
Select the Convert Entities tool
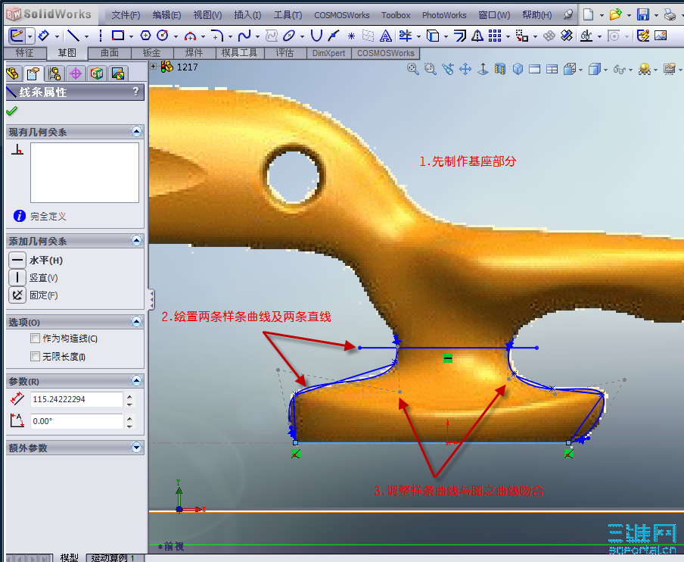433,36
